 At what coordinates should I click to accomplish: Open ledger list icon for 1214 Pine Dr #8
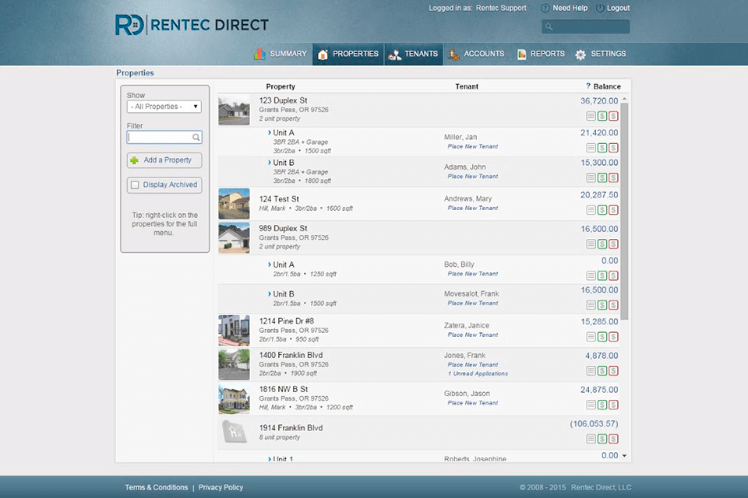(x=591, y=337)
